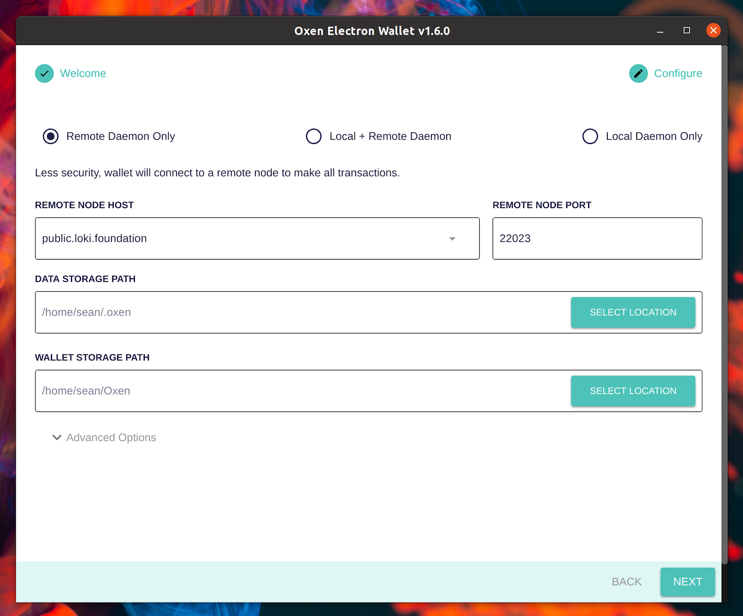Screen dimensions: 743x616
Task: Minimize the Oxen Electron Wallet window
Action: [660, 31]
